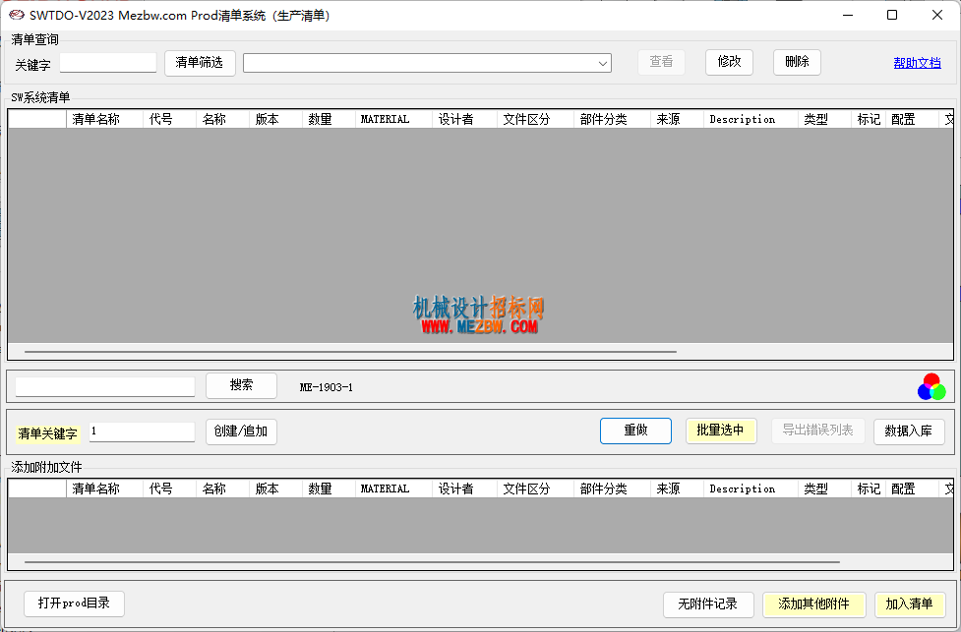The image size is (961, 632).
Task: Click the 创建/追加 button
Action: (241, 431)
